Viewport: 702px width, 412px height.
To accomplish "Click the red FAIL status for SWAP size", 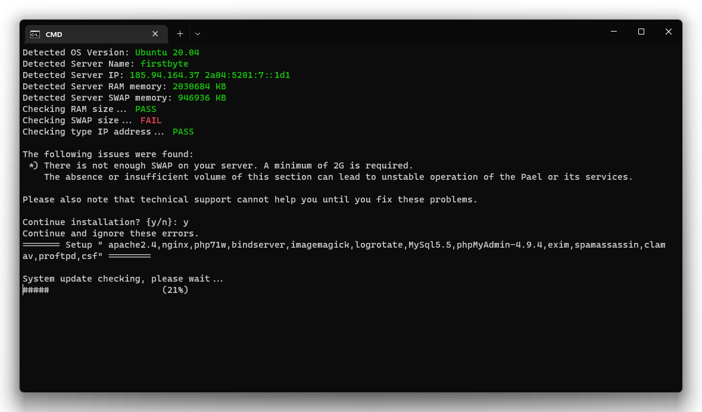I will tap(151, 120).
